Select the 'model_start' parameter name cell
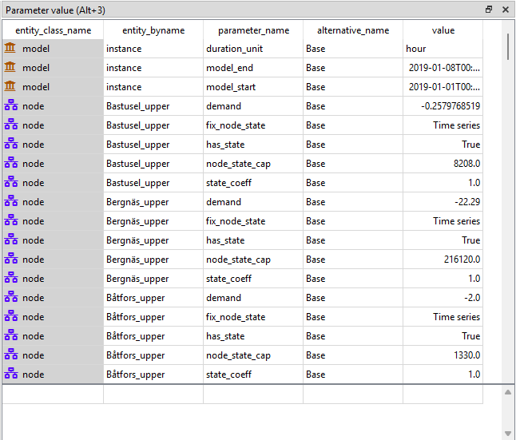 point(253,86)
